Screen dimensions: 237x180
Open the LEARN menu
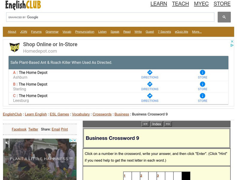tap(159, 4)
